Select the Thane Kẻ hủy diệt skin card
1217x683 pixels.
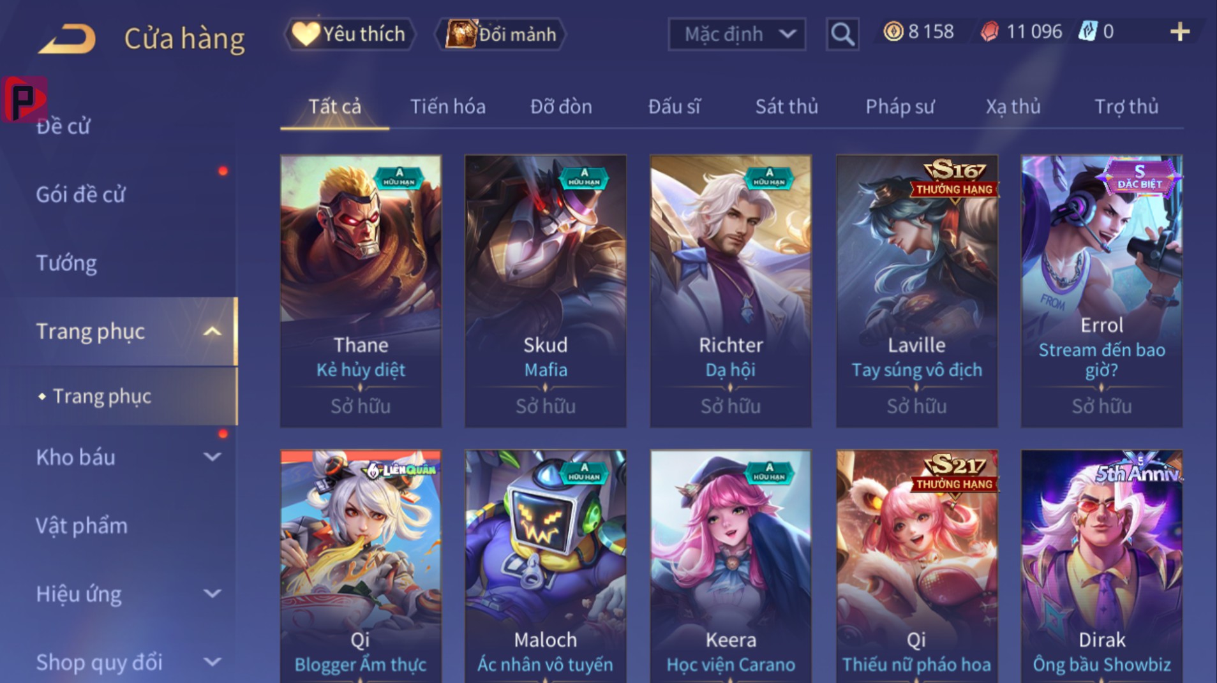tap(361, 291)
